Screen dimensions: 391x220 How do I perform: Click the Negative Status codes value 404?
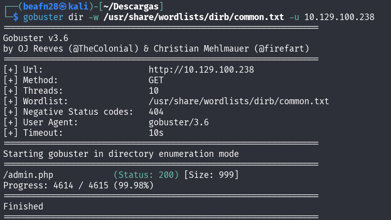pos(156,112)
